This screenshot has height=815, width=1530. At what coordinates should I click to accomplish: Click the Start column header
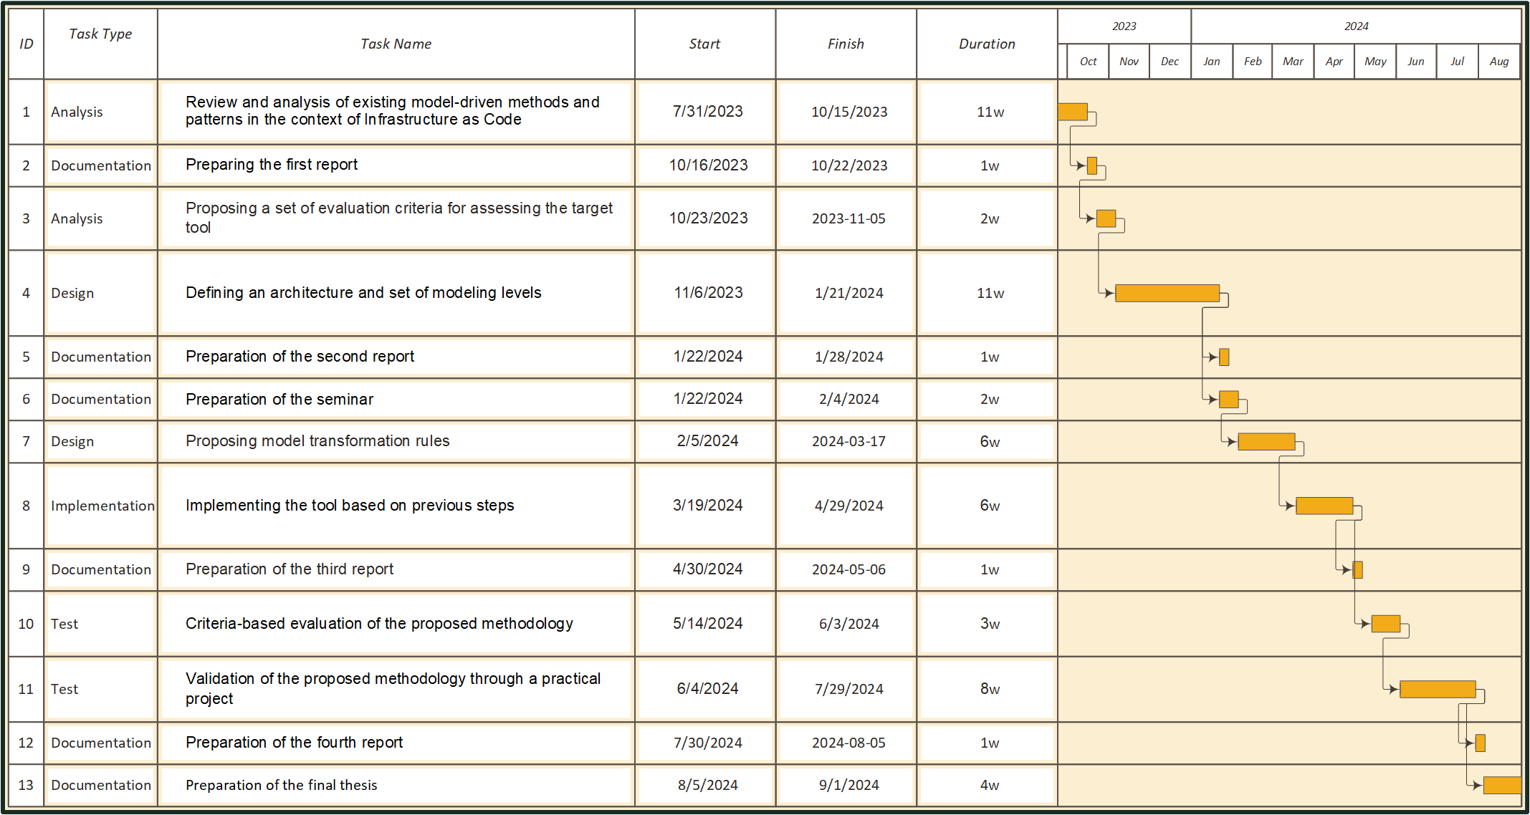click(x=704, y=44)
